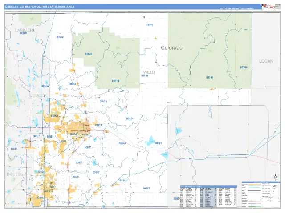Screen dimensions: 285x213
Task: Click ZIP code 80524
Action: point(45,86)
